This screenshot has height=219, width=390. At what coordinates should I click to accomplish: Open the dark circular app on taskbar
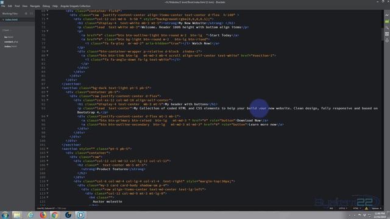point(68,215)
